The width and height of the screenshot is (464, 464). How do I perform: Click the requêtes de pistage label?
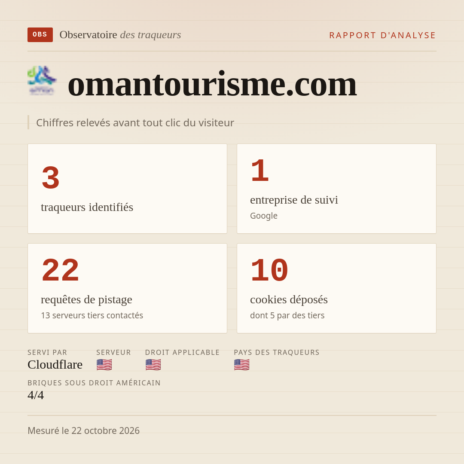(86, 299)
